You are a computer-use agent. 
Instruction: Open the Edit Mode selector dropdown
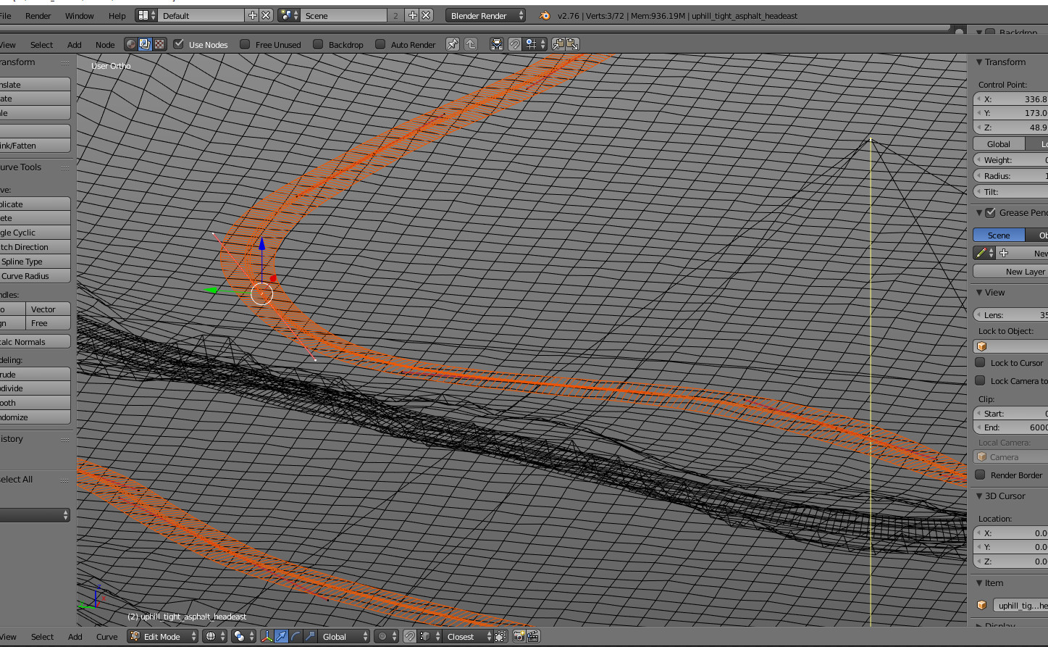point(163,637)
